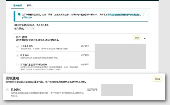The height and width of the screenshot is (105, 170).
Task: Switch to the 通知选项 tab
Action: tap(18, 5)
